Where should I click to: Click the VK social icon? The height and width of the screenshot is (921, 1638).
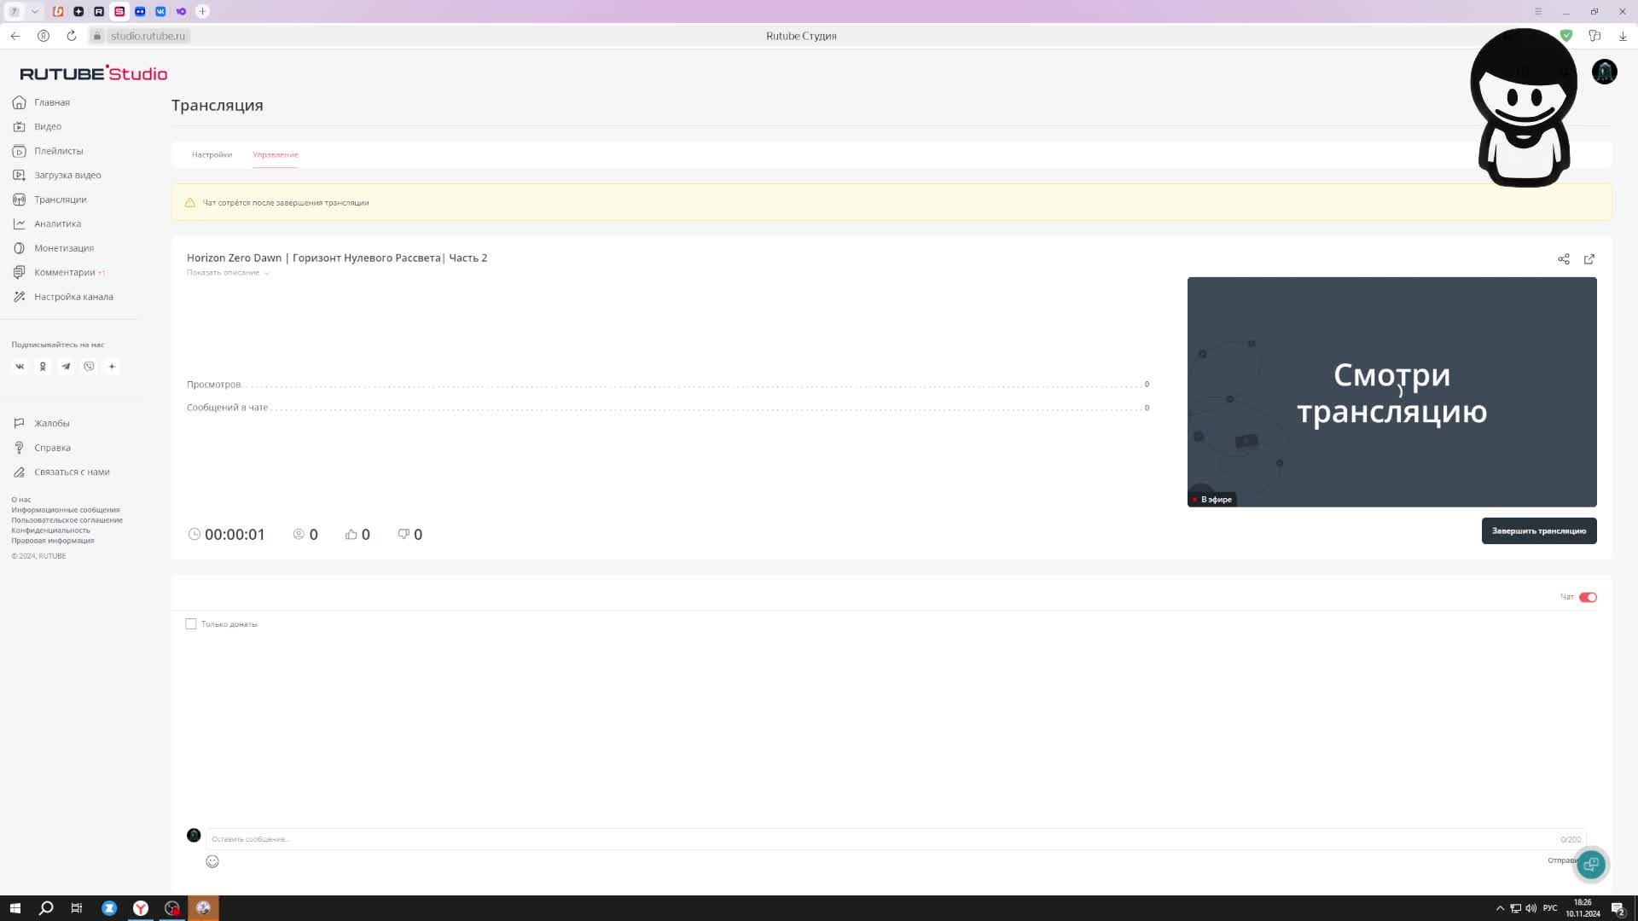[20, 367]
